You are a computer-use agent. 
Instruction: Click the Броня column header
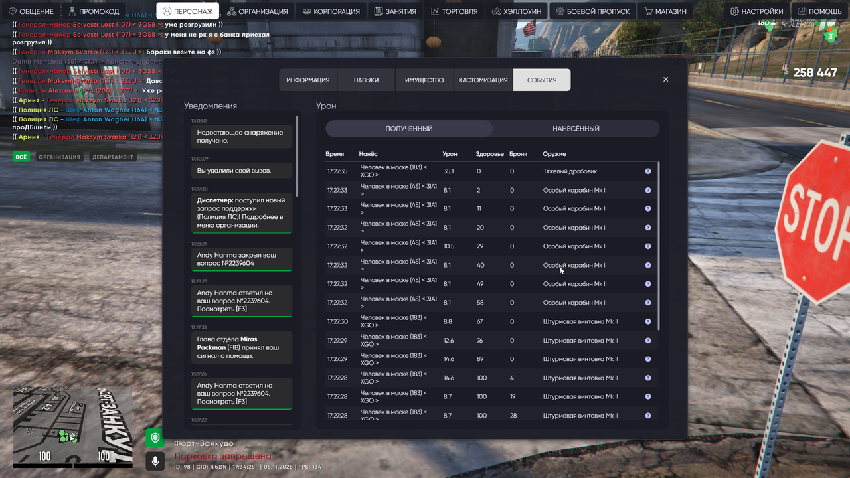pyautogui.click(x=519, y=154)
